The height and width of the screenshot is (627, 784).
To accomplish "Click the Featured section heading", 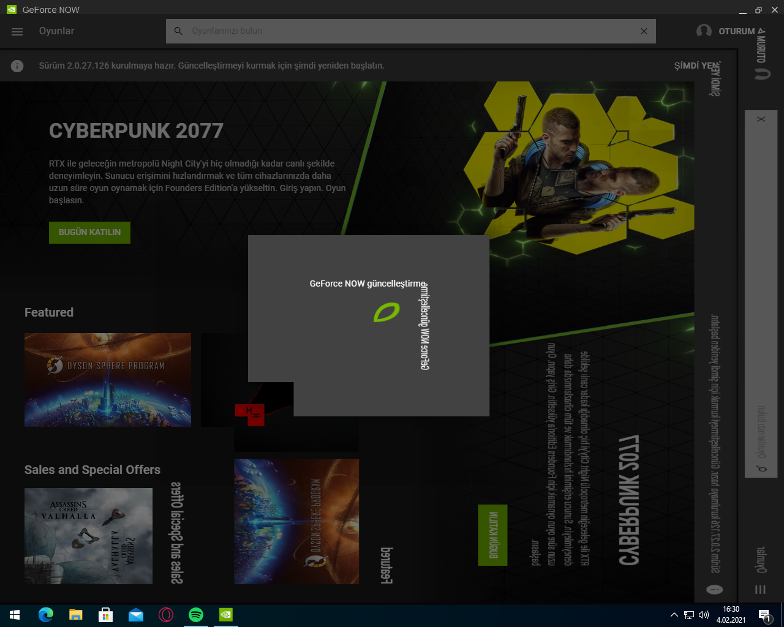I will coord(49,312).
